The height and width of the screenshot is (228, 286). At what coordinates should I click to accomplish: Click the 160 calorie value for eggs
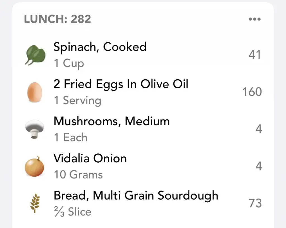coord(252,92)
